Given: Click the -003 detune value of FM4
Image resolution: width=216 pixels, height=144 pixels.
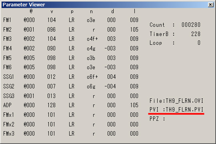Looking at the screenshot, I should pyautogui.click(x=110, y=48).
